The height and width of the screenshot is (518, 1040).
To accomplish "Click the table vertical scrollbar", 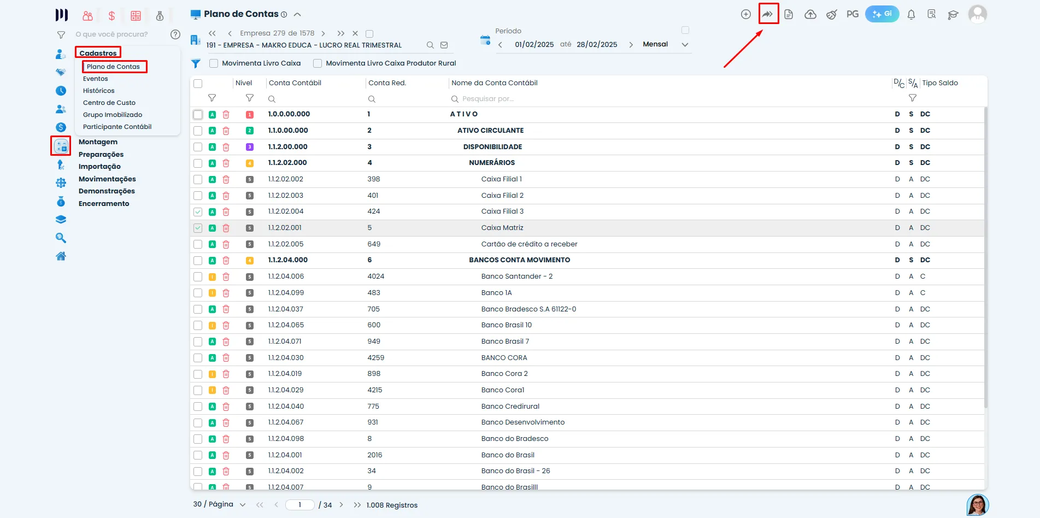I will [986, 257].
